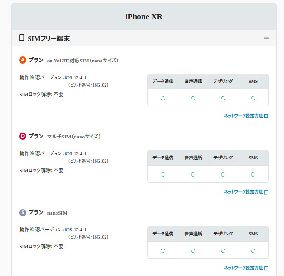Click the au VoLTE対応SIM plan A label

coord(82,61)
